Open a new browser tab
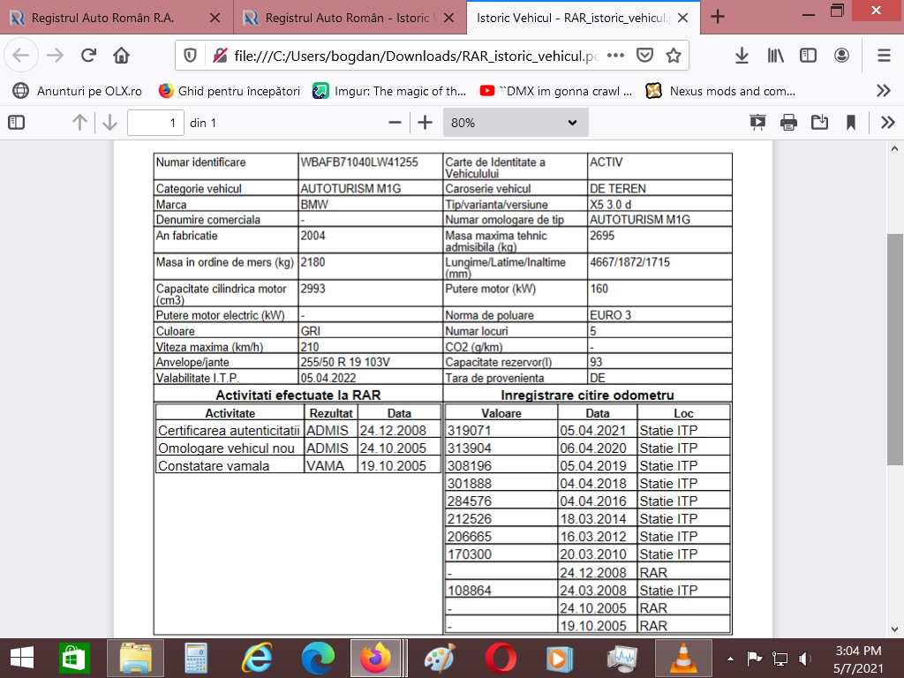 click(718, 17)
